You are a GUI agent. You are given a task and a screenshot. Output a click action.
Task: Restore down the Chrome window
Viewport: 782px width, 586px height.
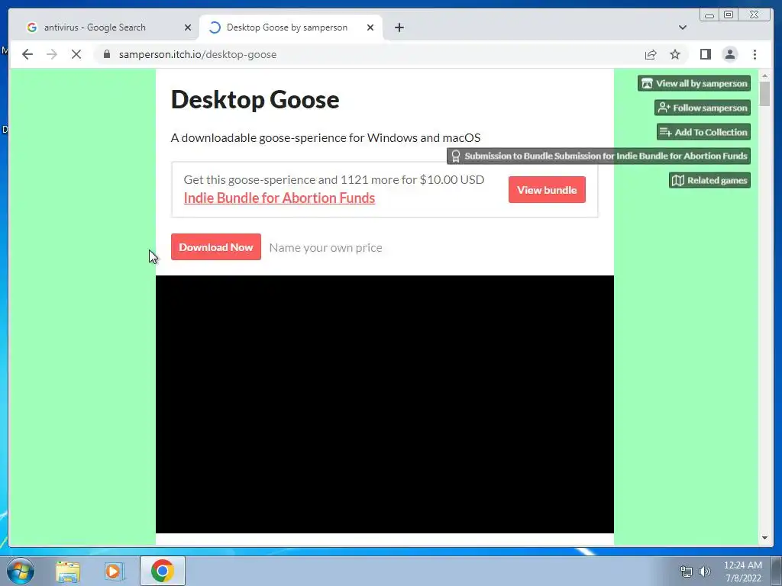coord(728,15)
